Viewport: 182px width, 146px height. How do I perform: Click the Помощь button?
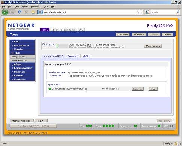154,34
